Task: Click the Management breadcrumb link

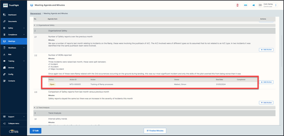Action: point(35,13)
